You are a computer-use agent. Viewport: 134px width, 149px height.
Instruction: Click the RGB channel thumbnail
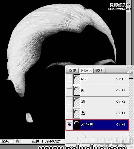tap(77, 79)
